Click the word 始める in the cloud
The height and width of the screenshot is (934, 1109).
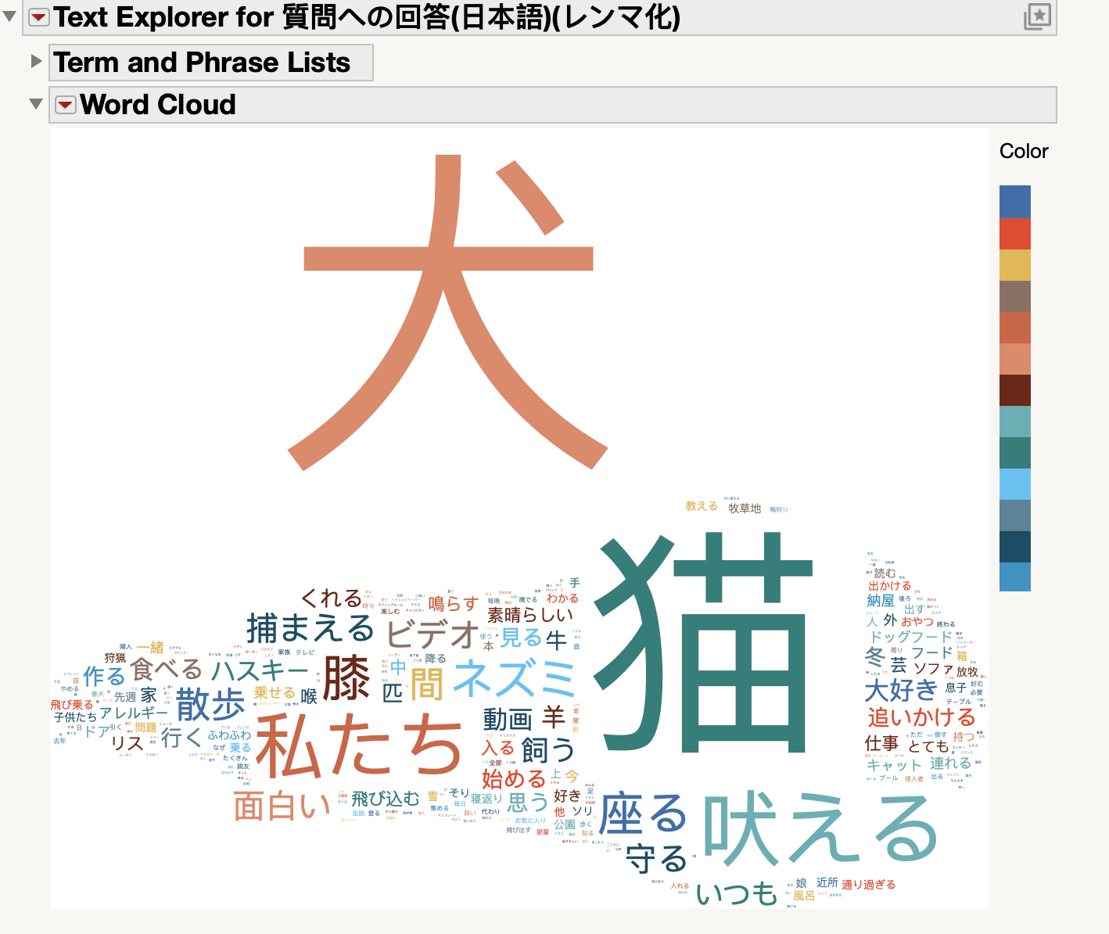[x=514, y=779]
